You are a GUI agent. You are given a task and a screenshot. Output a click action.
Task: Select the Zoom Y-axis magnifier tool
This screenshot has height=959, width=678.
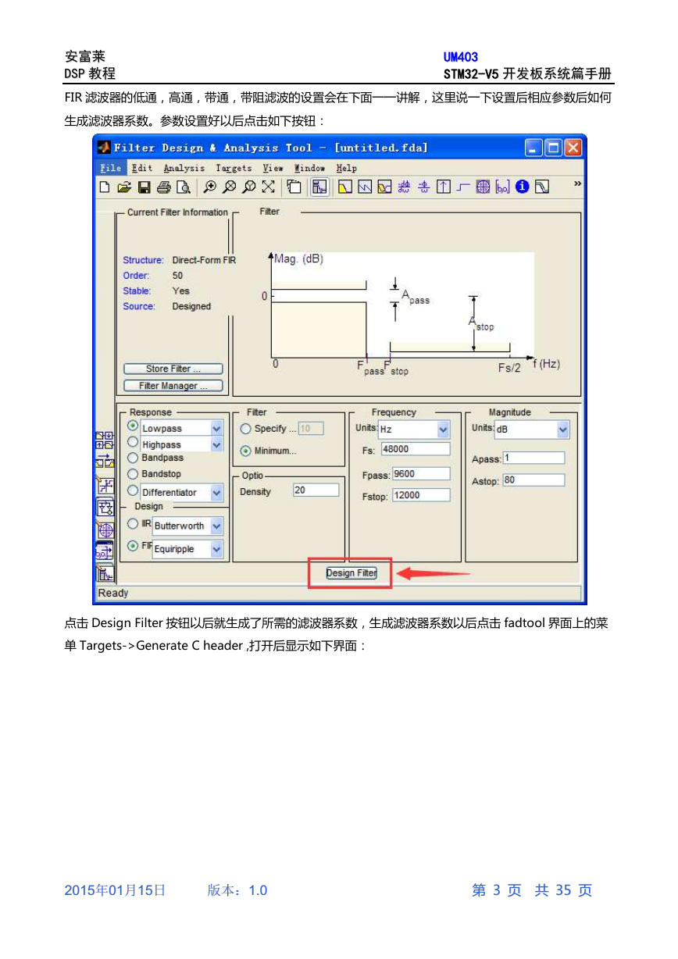pyautogui.click(x=248, y=187)
